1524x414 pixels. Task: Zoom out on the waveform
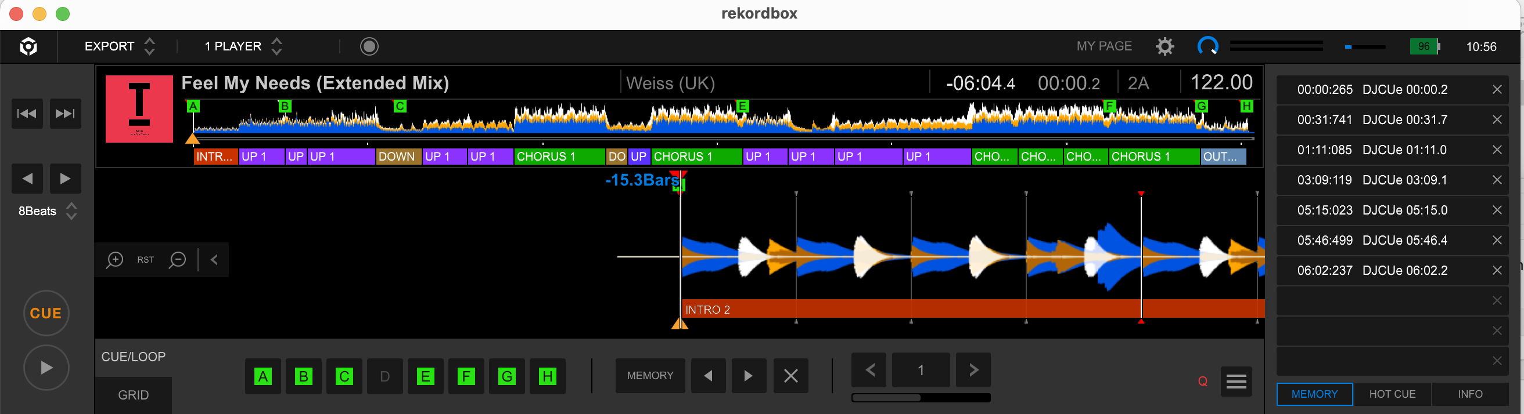point(178,259)
